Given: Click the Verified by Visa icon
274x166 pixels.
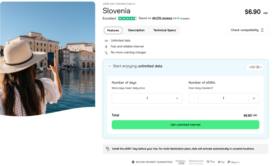Looking at the screenshot, I should tap(181, 162).
